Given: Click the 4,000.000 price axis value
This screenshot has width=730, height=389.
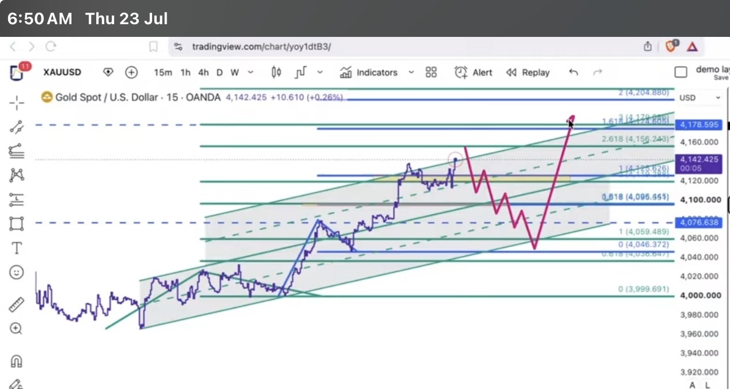Looking at the screenshot, I should pos(699,296).
